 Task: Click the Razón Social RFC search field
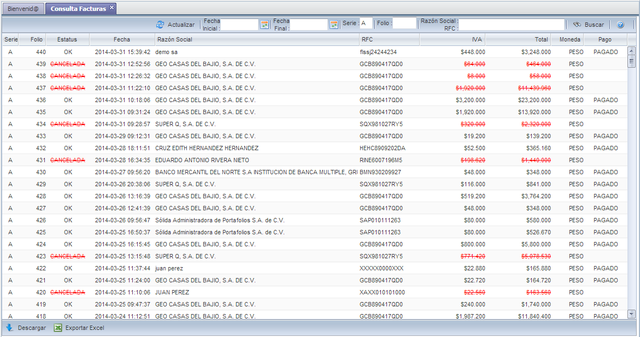click(x=512, y=25)
